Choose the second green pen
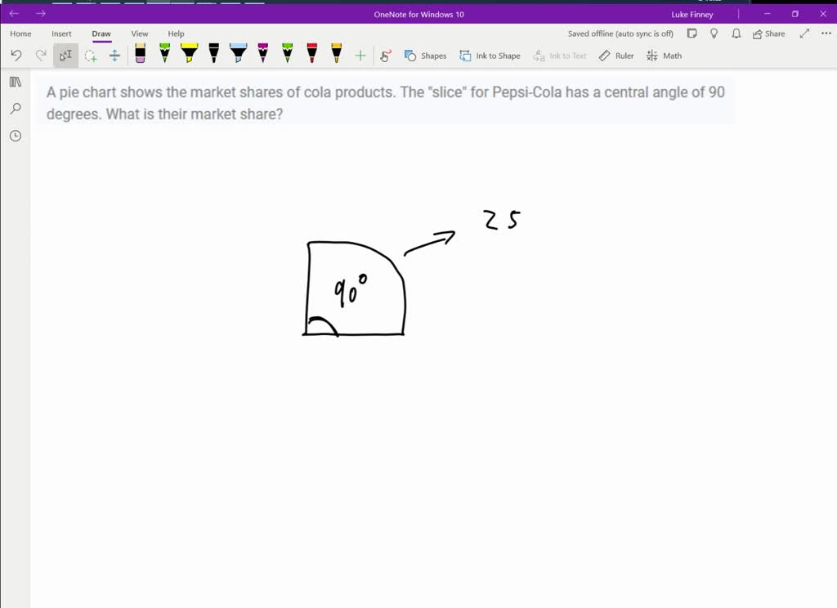The image size is (837, 608). (x=287, y=53)
